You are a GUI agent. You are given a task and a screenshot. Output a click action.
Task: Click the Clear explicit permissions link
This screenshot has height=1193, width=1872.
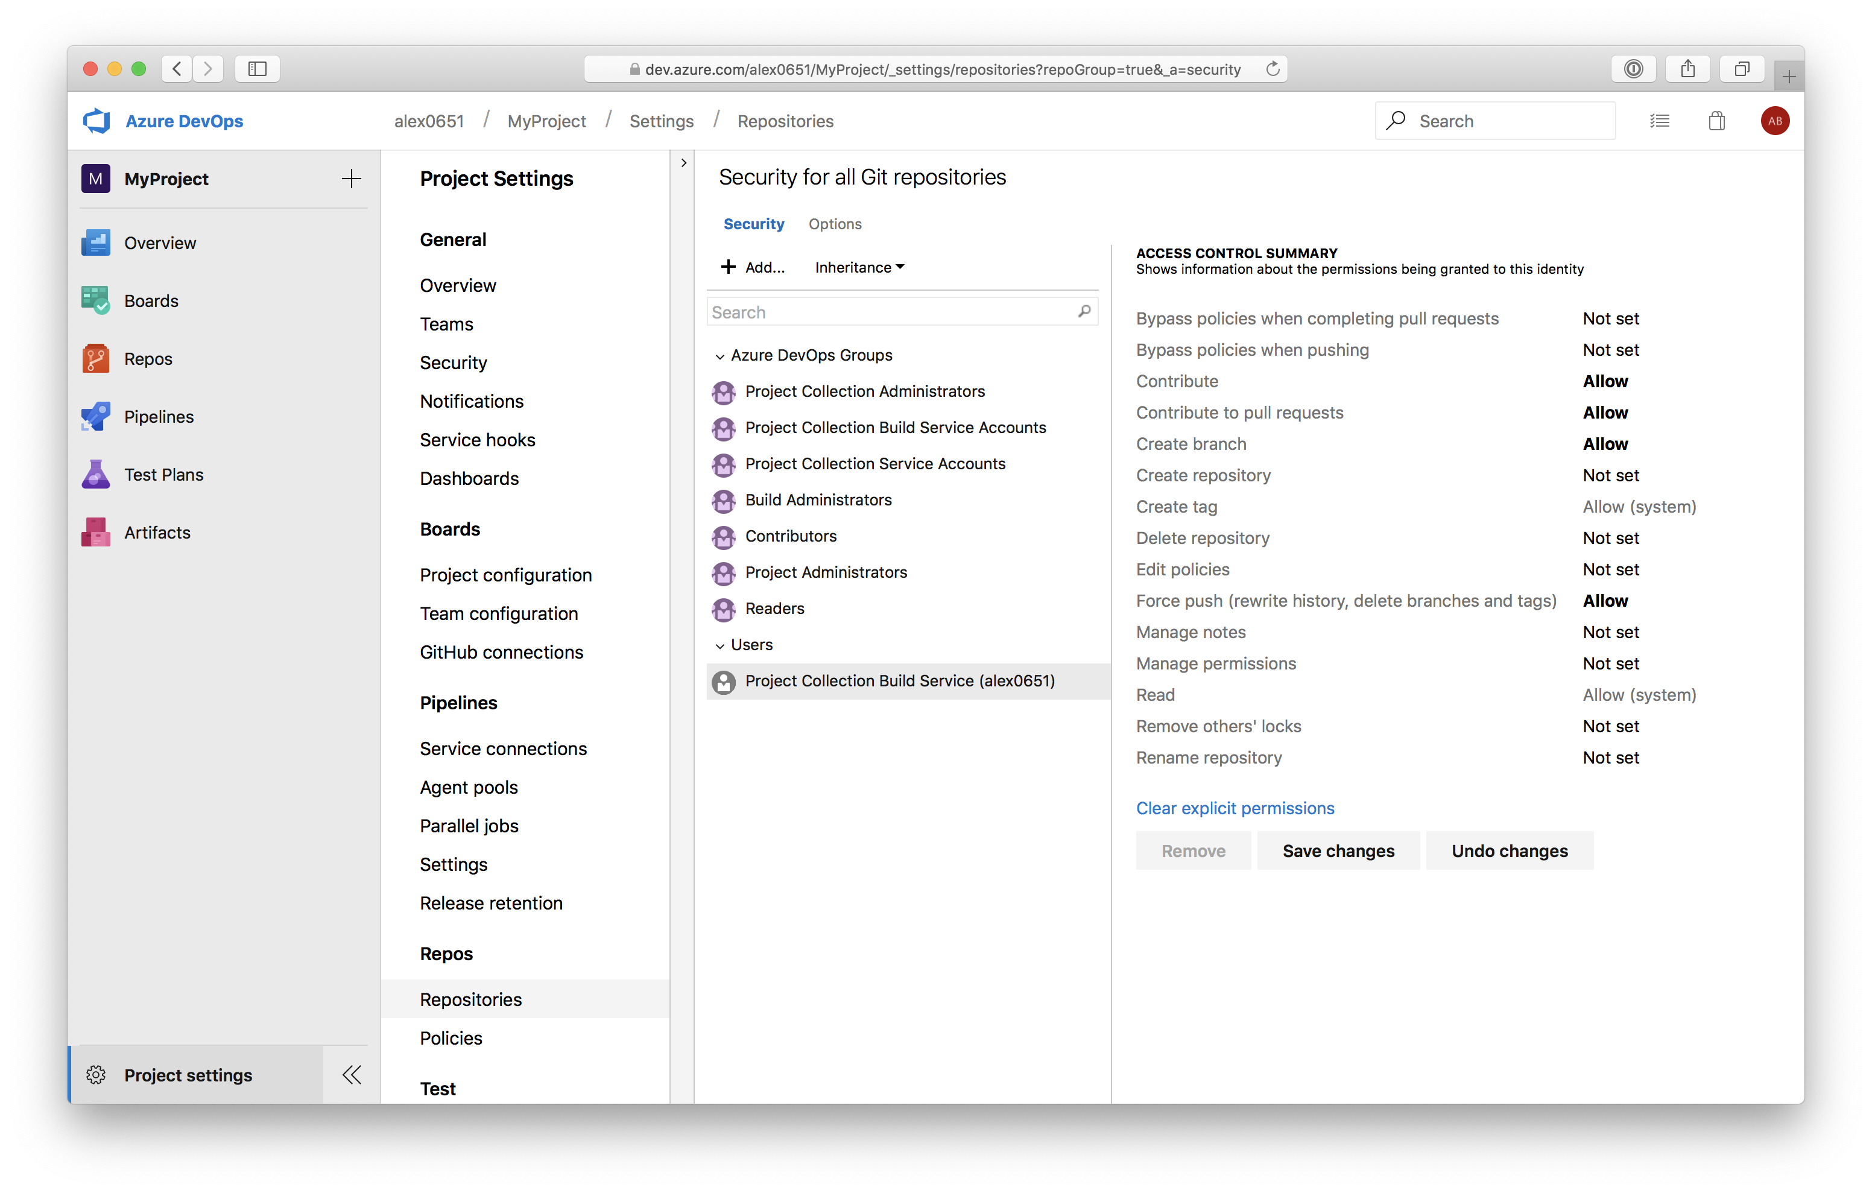coord(1235,808)
